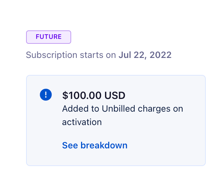Screen dimensions: 222x183
Task: Click 'Added to Unbilled charges on' line
Action: pos(123,109)
